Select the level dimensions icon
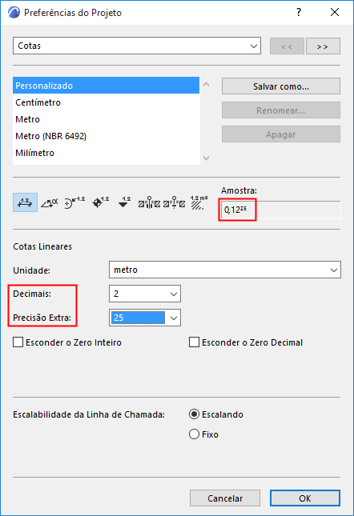 (100, 202)
